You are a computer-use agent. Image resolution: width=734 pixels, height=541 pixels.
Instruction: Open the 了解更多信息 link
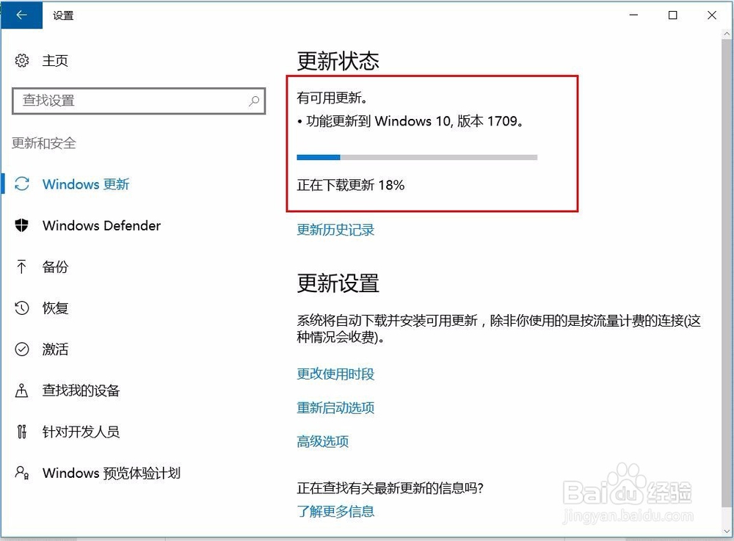(x=335, y=511)
